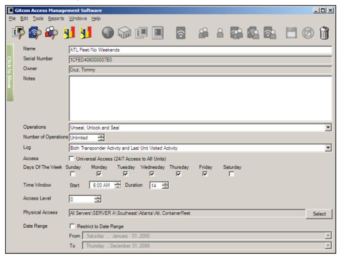Click the single transponder wireless icon

tap(181, 33)
